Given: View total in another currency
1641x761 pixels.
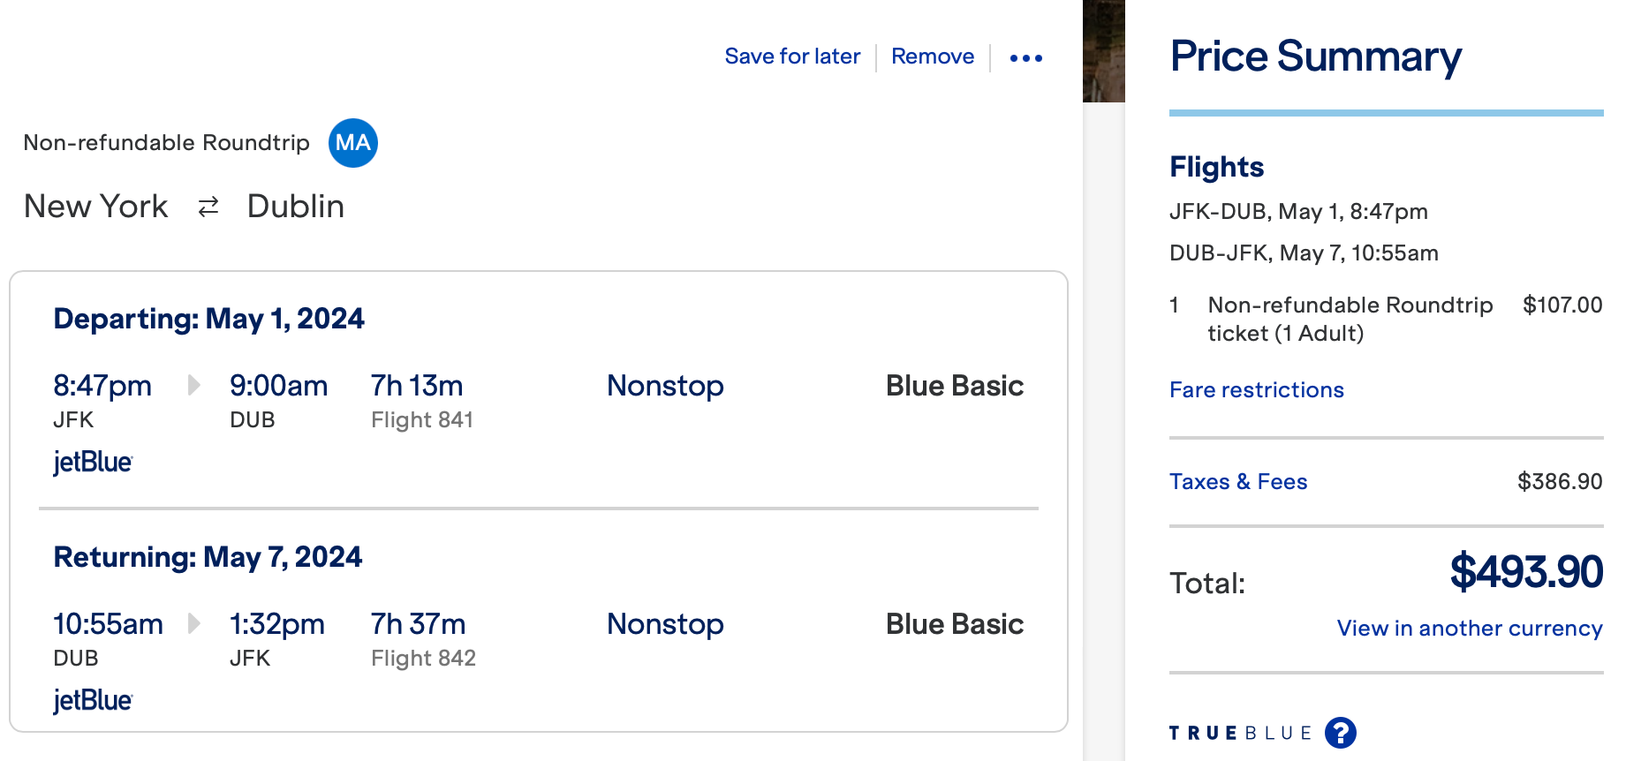Looking at the screenshot, I should pos(1470,629).
